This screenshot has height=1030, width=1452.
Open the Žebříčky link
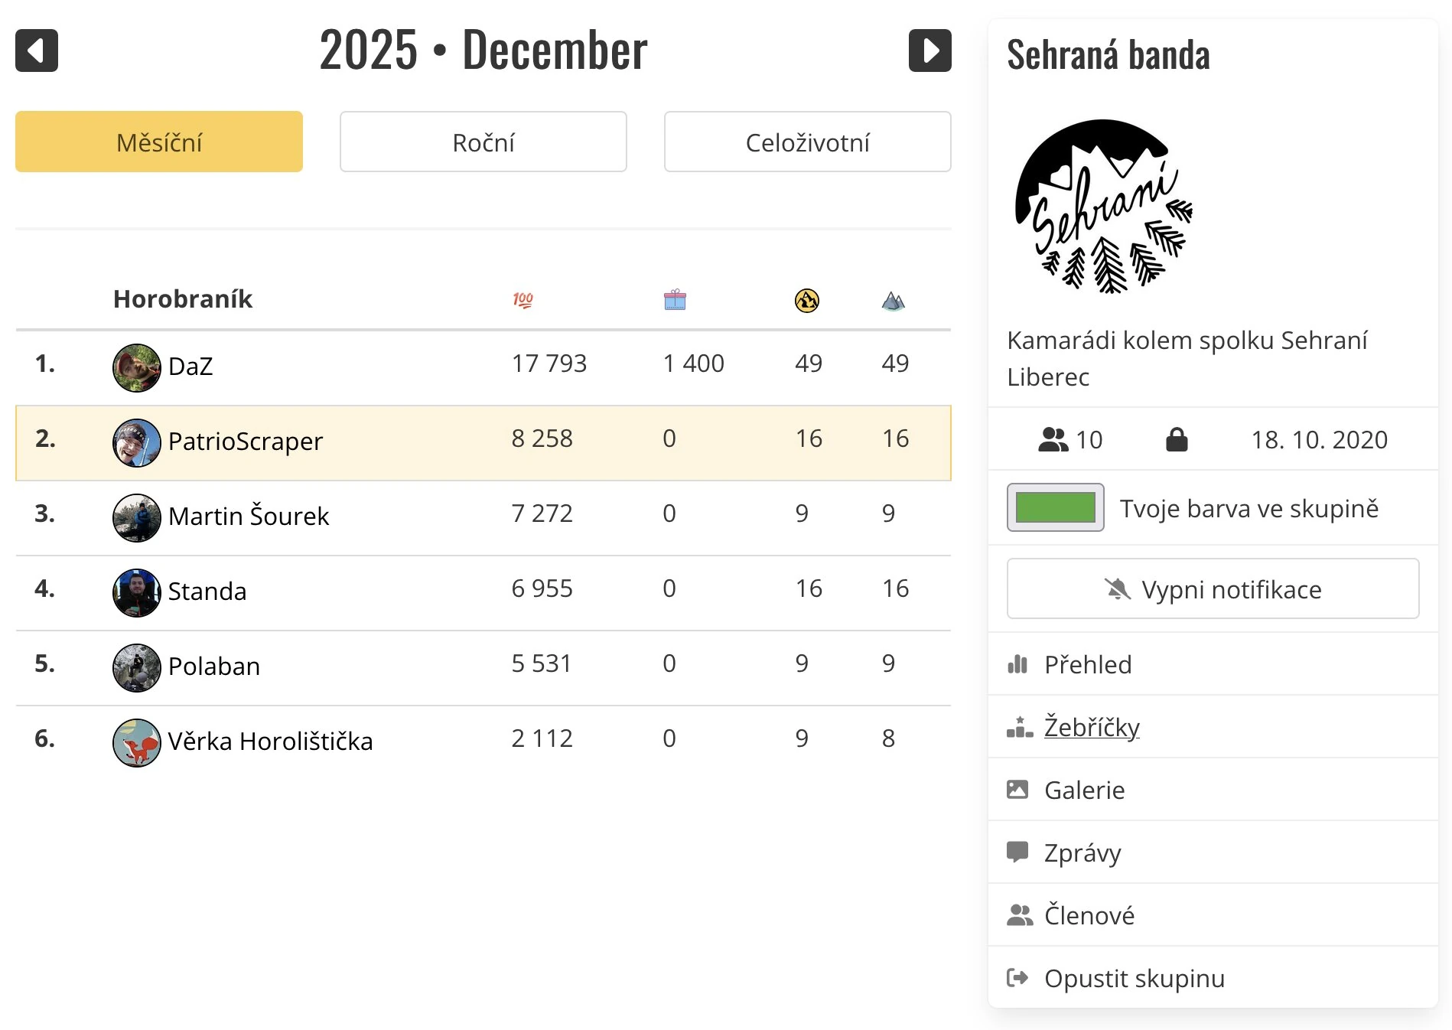pos(1092,727)
